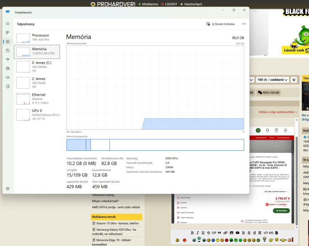Insert a link with the chain icon
Image resolution: width=309 pixels, height=246 pixels.
(x=226, y=233)
